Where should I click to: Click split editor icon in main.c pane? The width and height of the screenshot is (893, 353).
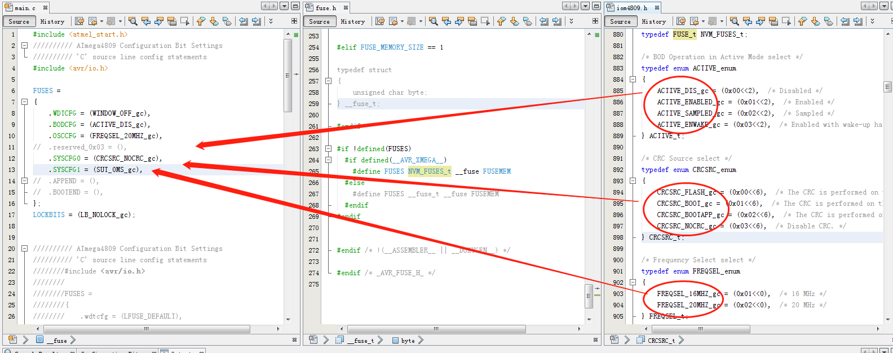click(x=294, y=21)
